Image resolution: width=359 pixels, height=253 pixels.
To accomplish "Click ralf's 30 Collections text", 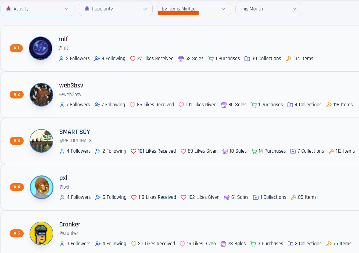I will point(266,58).
